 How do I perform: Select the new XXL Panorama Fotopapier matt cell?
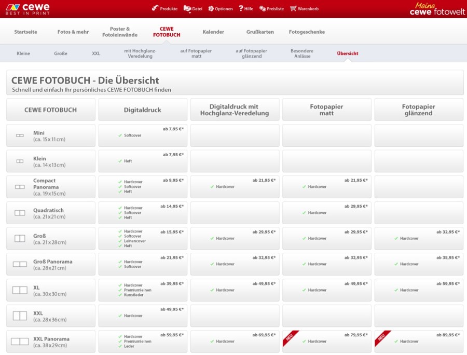click(x=326, y=342)
